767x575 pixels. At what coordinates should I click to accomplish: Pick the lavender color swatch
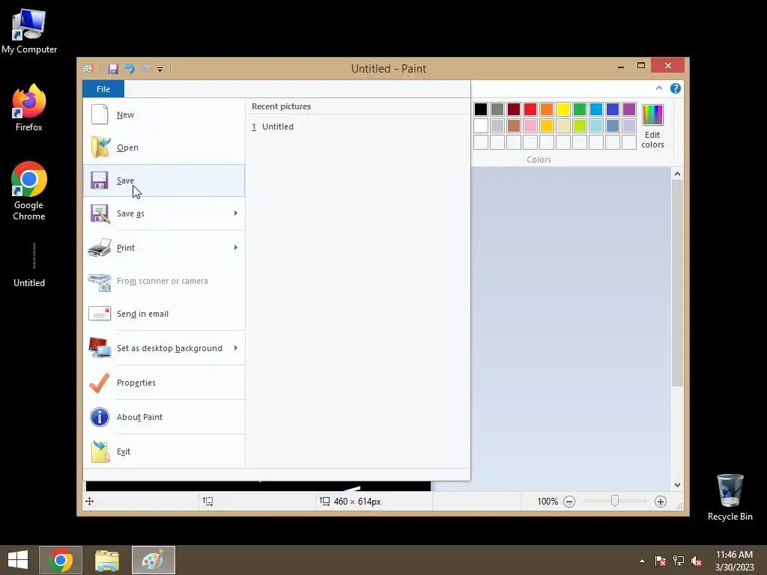(x=629, y=126)
